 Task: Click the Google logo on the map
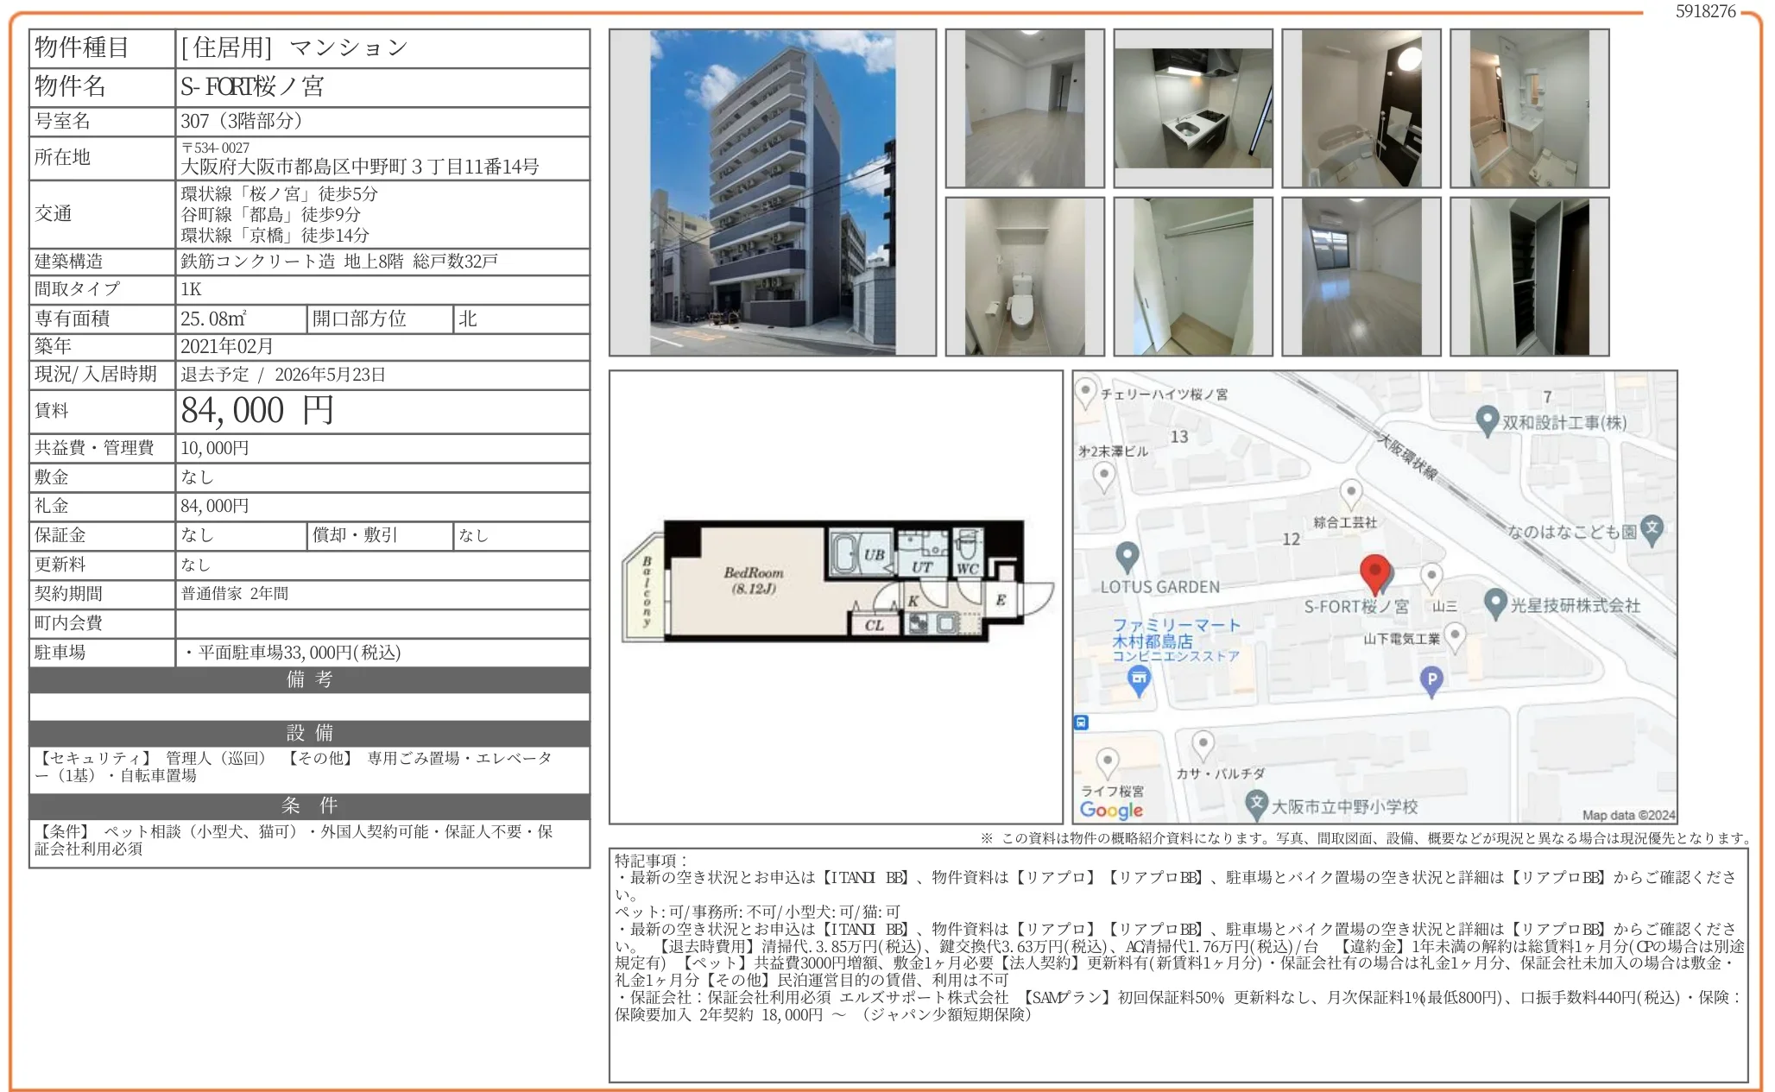click(1111, 810)
